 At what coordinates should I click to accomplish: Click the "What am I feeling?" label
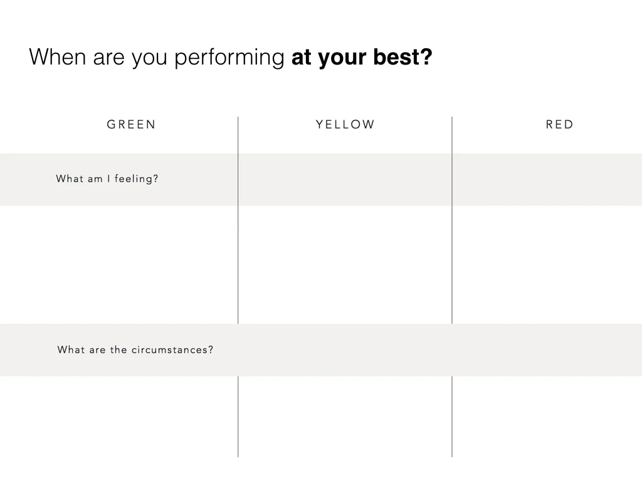tap(107, 178)
